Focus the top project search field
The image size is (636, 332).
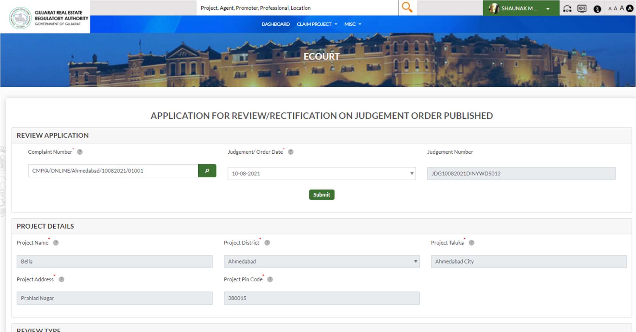(297, 8)
